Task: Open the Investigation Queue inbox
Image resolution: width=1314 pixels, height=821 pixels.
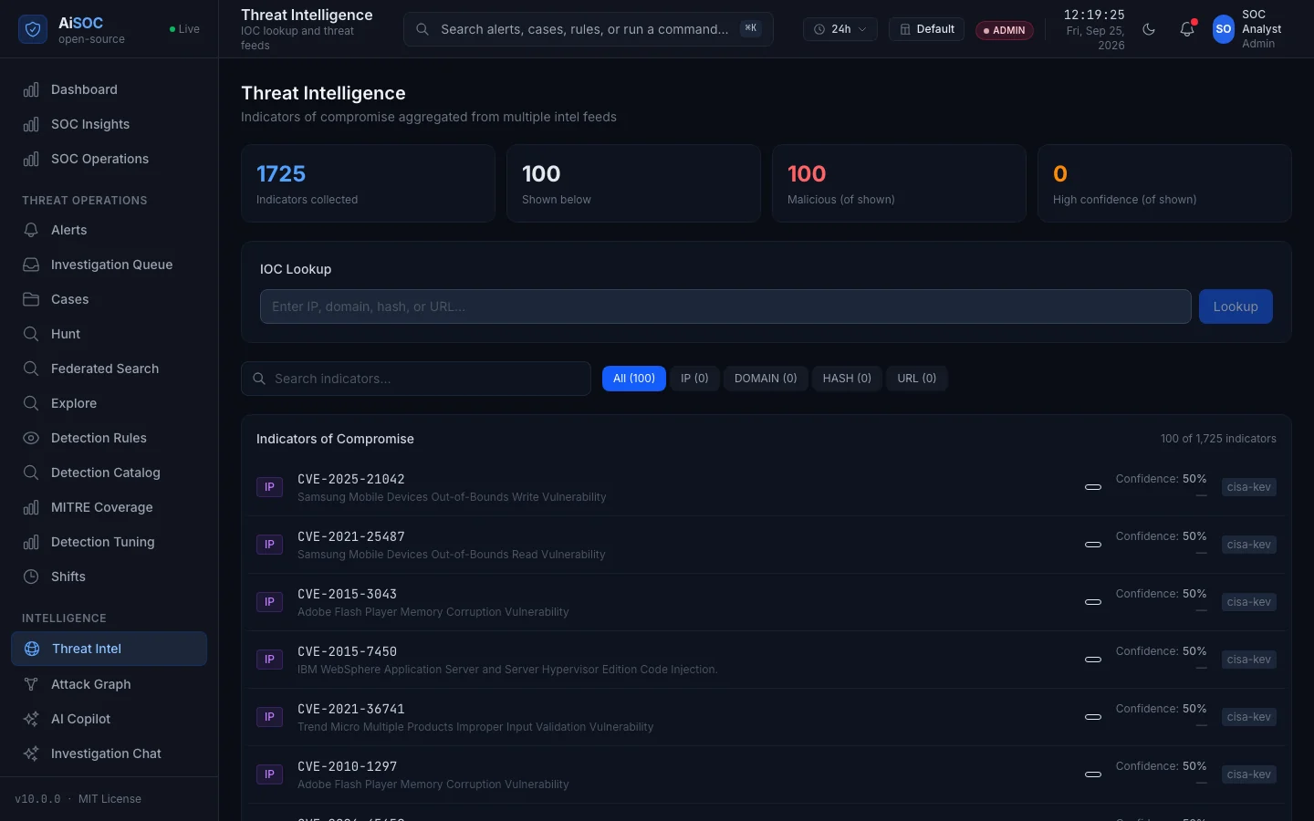Action: [109, 265]
